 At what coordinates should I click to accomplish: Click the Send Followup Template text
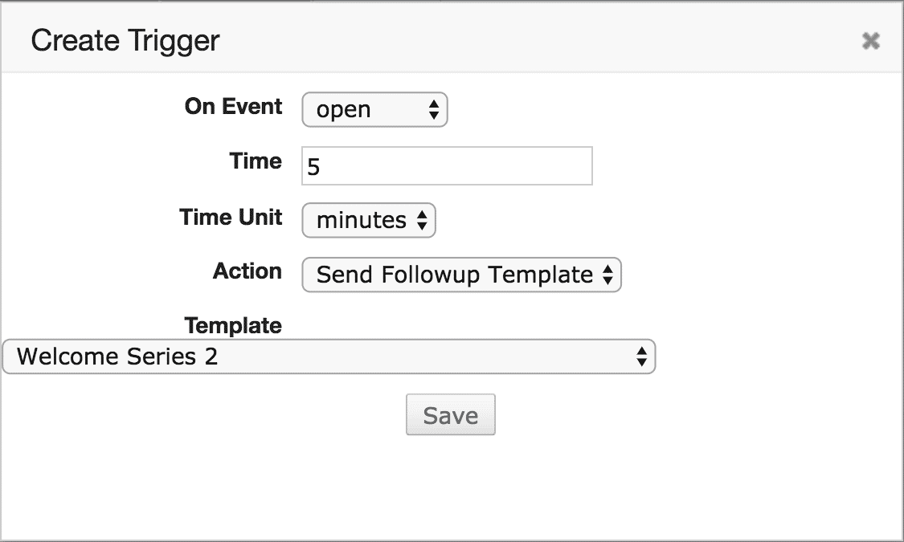[x=454, y=275]
